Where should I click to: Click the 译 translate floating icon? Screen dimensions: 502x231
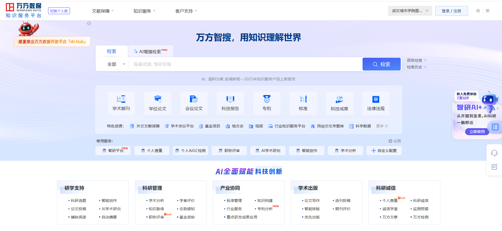495,127
